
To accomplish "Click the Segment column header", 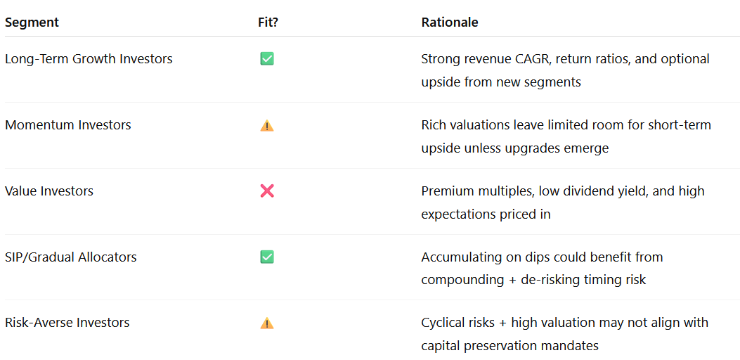I will pos(32,22).
